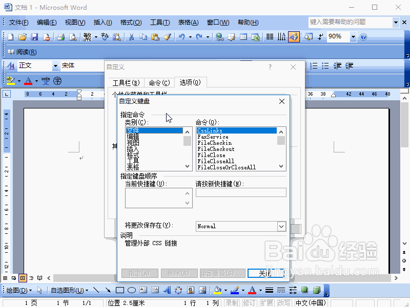Select the Rectangle tool in the Drawing toolbar

tap(120, 290)
